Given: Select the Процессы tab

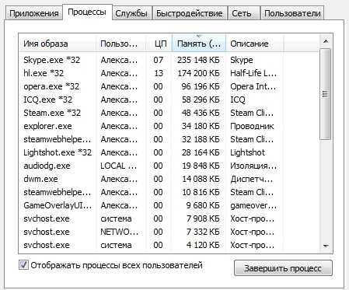Looking at the screenshot, I should 87,12.
